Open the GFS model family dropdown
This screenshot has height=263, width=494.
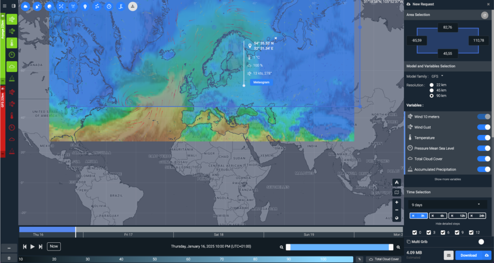(437, 76)
